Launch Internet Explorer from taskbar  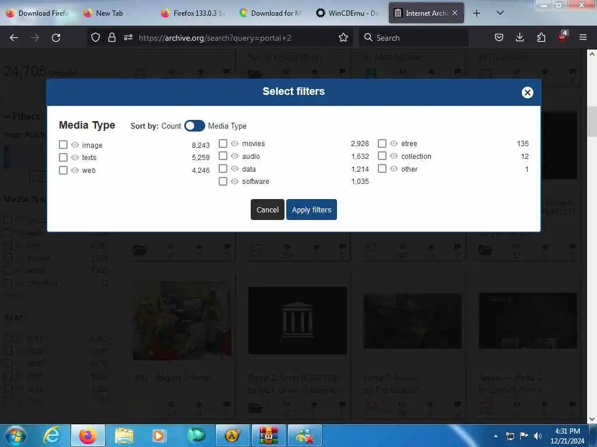52,435
